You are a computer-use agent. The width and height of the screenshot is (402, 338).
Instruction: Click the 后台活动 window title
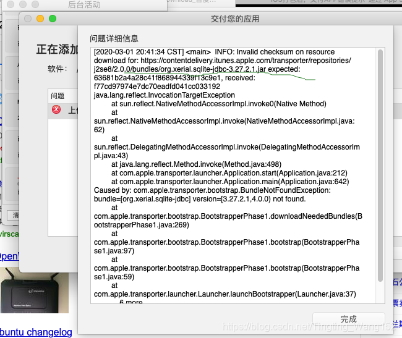click(84, 4)
